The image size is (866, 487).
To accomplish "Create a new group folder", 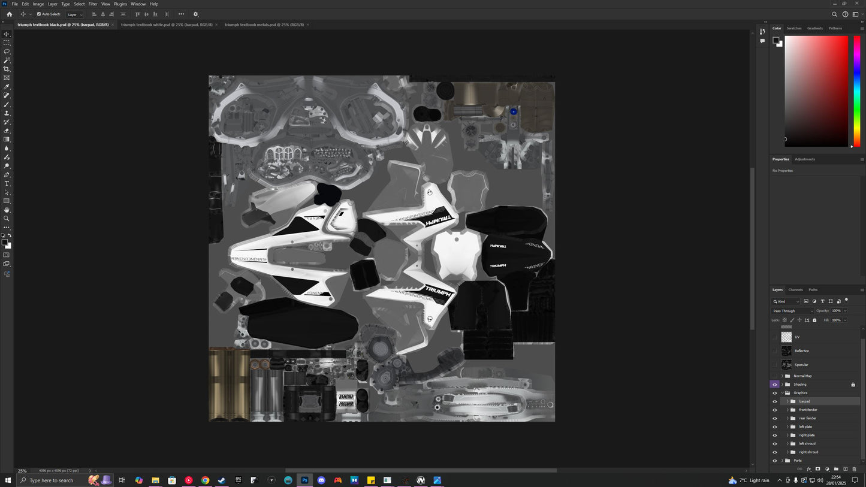I will pos(836,469).
